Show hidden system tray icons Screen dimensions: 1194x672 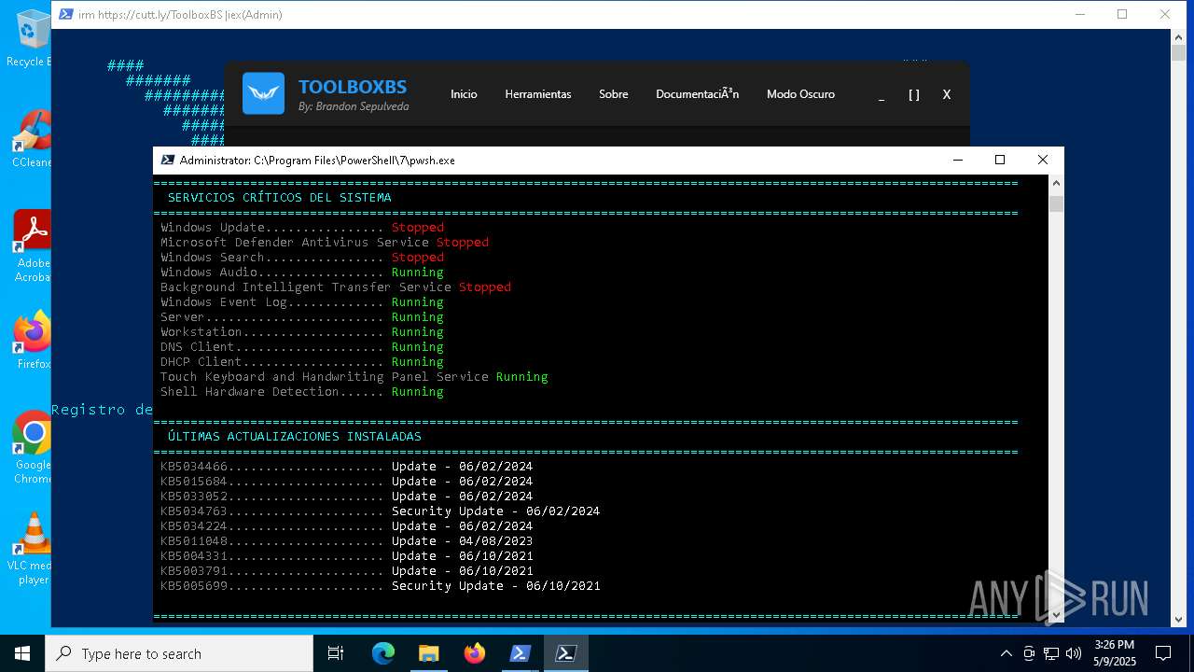[1006, 653]
